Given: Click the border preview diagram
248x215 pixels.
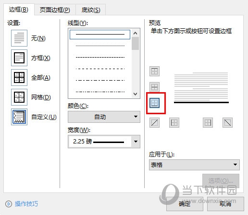Looking at the screenshot, I should (201, 88).
